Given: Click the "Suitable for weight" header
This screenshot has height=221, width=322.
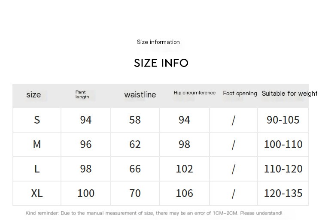Looking at the screenshot, I should pos(289,94).
